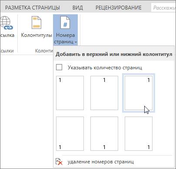Click the hyperlink globe icon
The width and height of the screenshot is (176, 169).
(7, 23)
